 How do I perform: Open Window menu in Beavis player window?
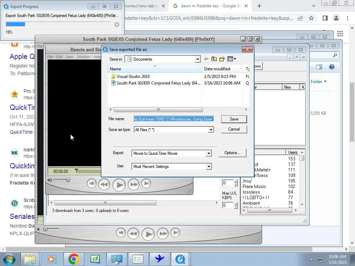[84, 57]
